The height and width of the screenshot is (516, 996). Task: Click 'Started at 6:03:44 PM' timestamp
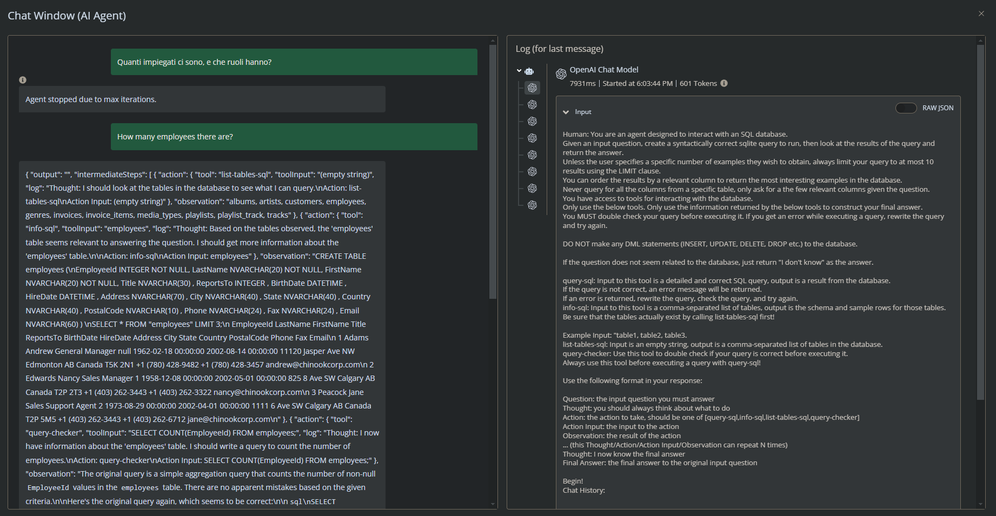(x=638, y=83)
